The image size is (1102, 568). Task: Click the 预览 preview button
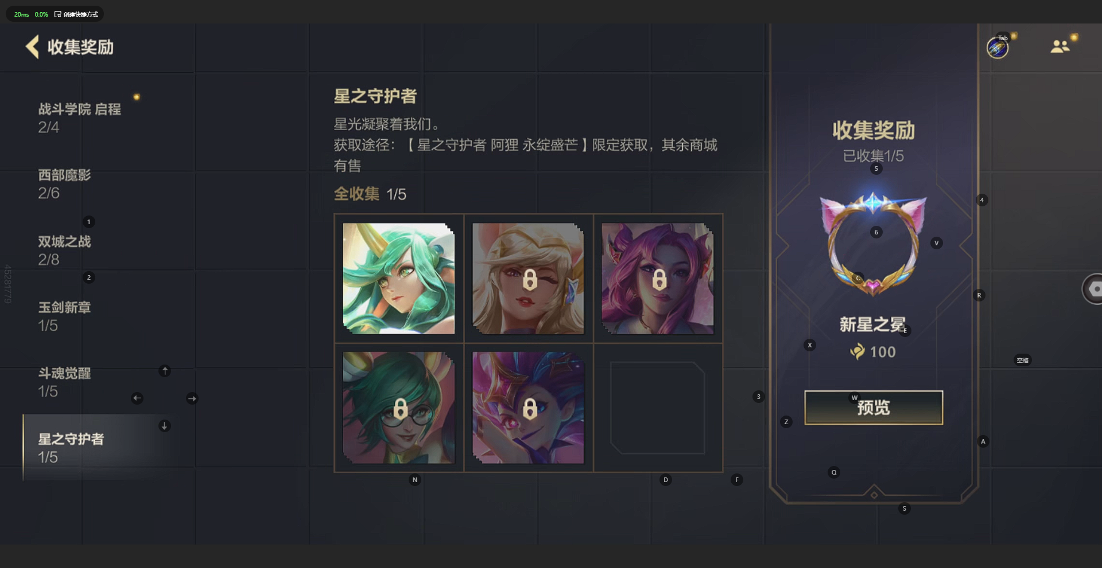pyautogui.click(x=874, y=408)
